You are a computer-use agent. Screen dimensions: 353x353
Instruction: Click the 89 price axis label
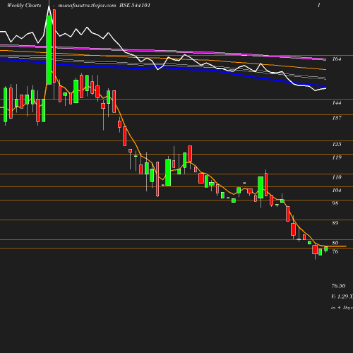coord(335,223)
